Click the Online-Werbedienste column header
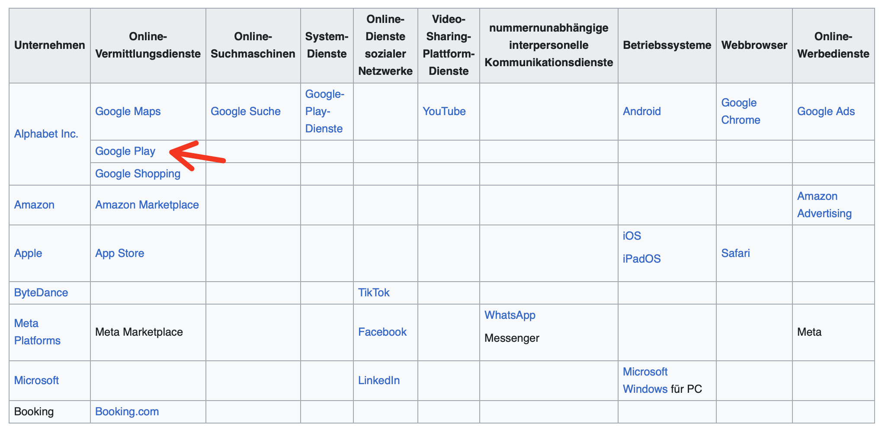This screenshot has height=430, width=885. pos(833,45)
